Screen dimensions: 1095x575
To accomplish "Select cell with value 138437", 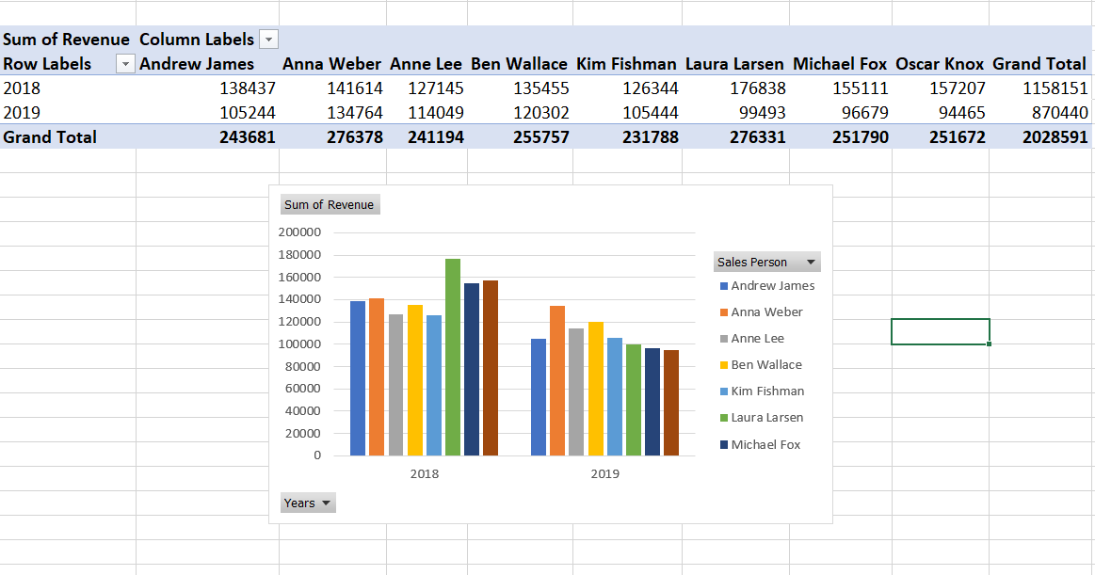I will 207,88.
